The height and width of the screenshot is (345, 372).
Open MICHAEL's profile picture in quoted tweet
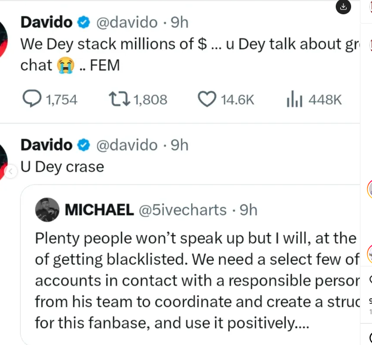[x=47, y=209]
